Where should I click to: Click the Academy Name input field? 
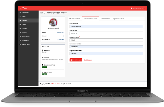click(x=106, y=40)
